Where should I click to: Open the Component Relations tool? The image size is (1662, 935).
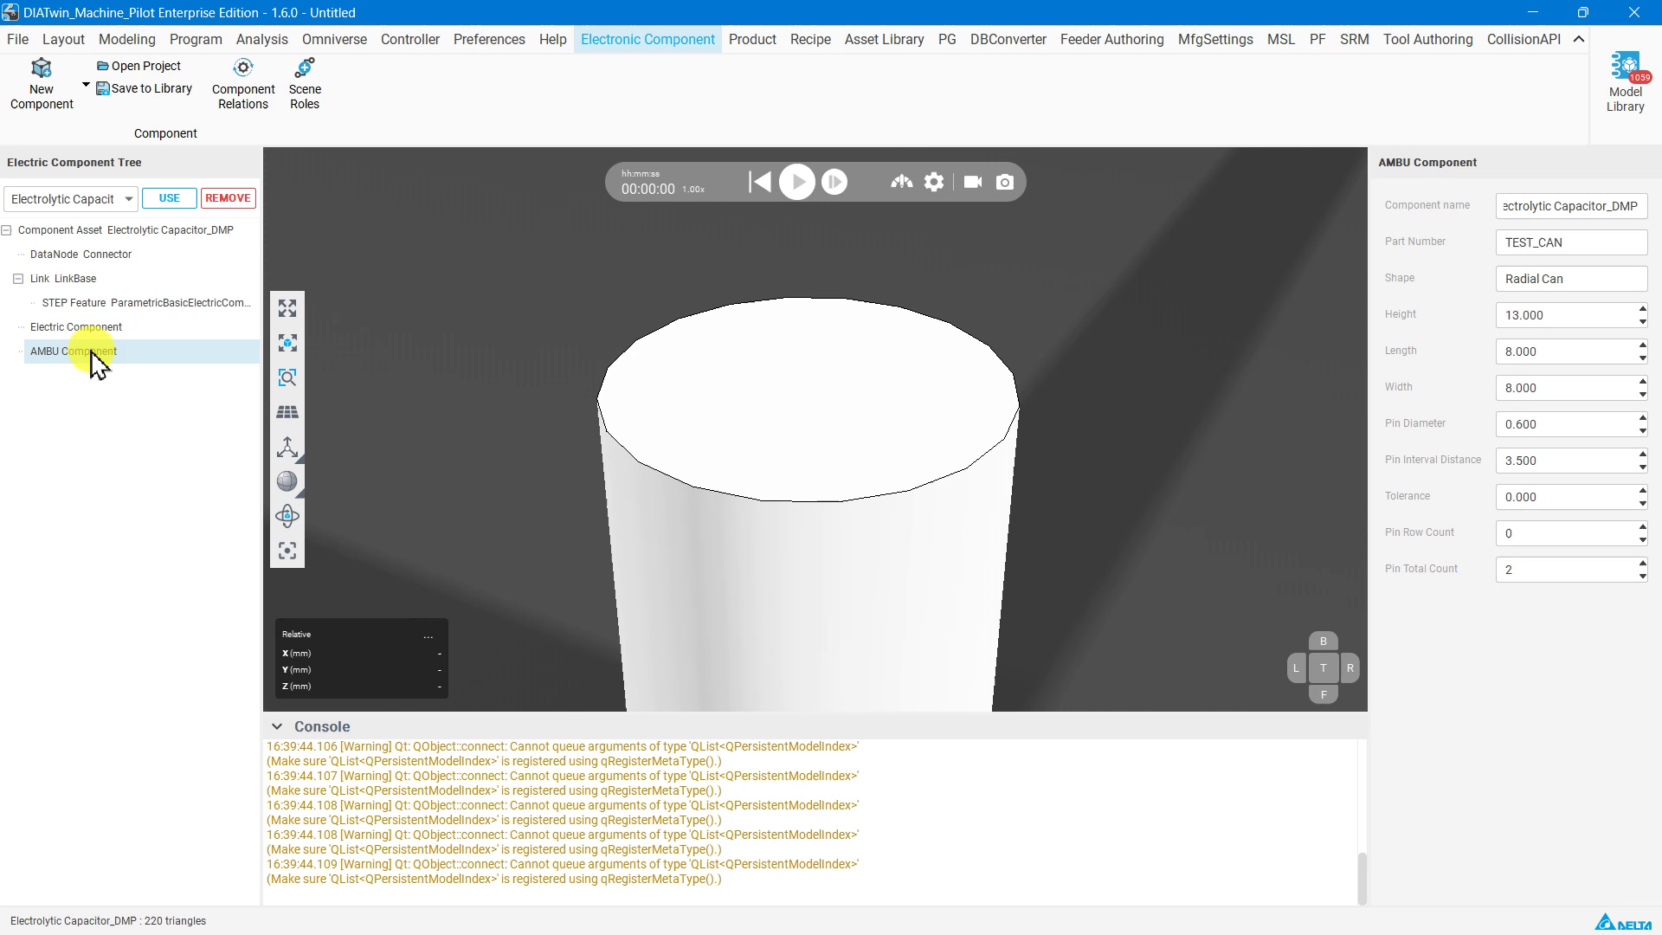point(243,84)
